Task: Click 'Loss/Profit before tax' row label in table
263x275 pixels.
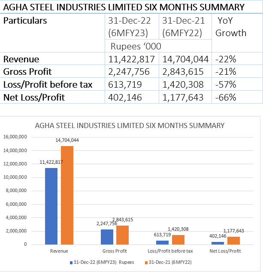Action: (x=48, y=85)
